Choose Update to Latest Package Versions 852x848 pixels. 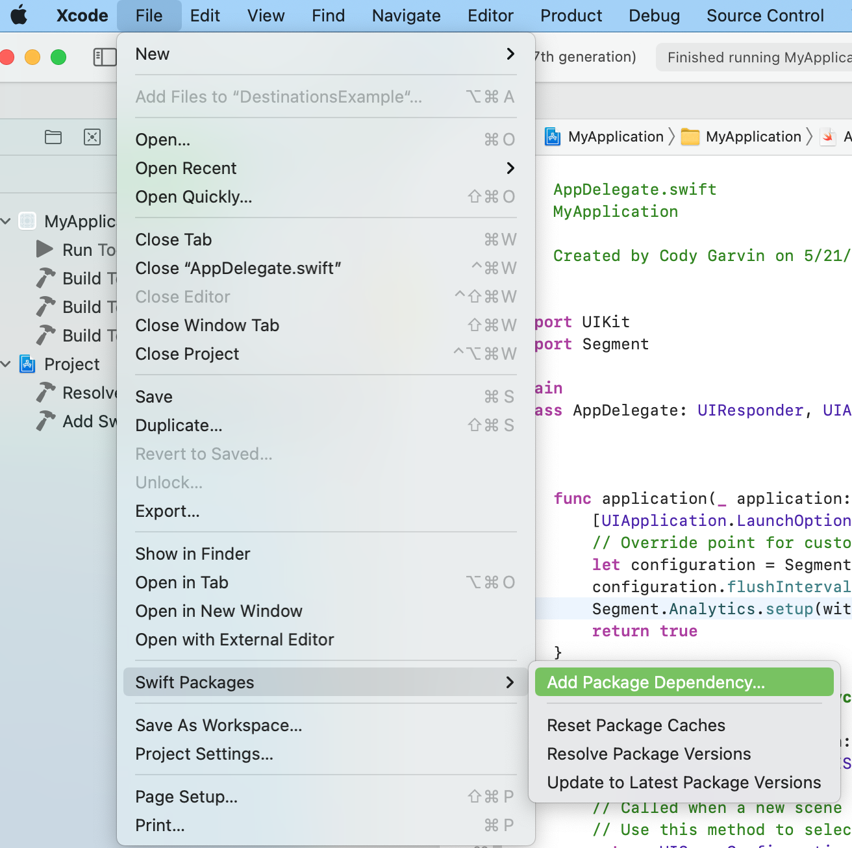[x=684, y=782]
